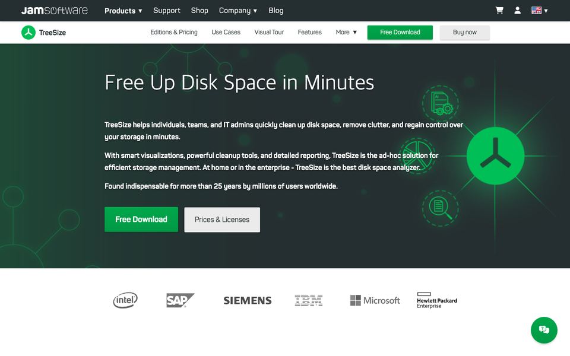Open Prices & Licenses
The width and height of the screenshot is (570, 356).
point(222,220)
